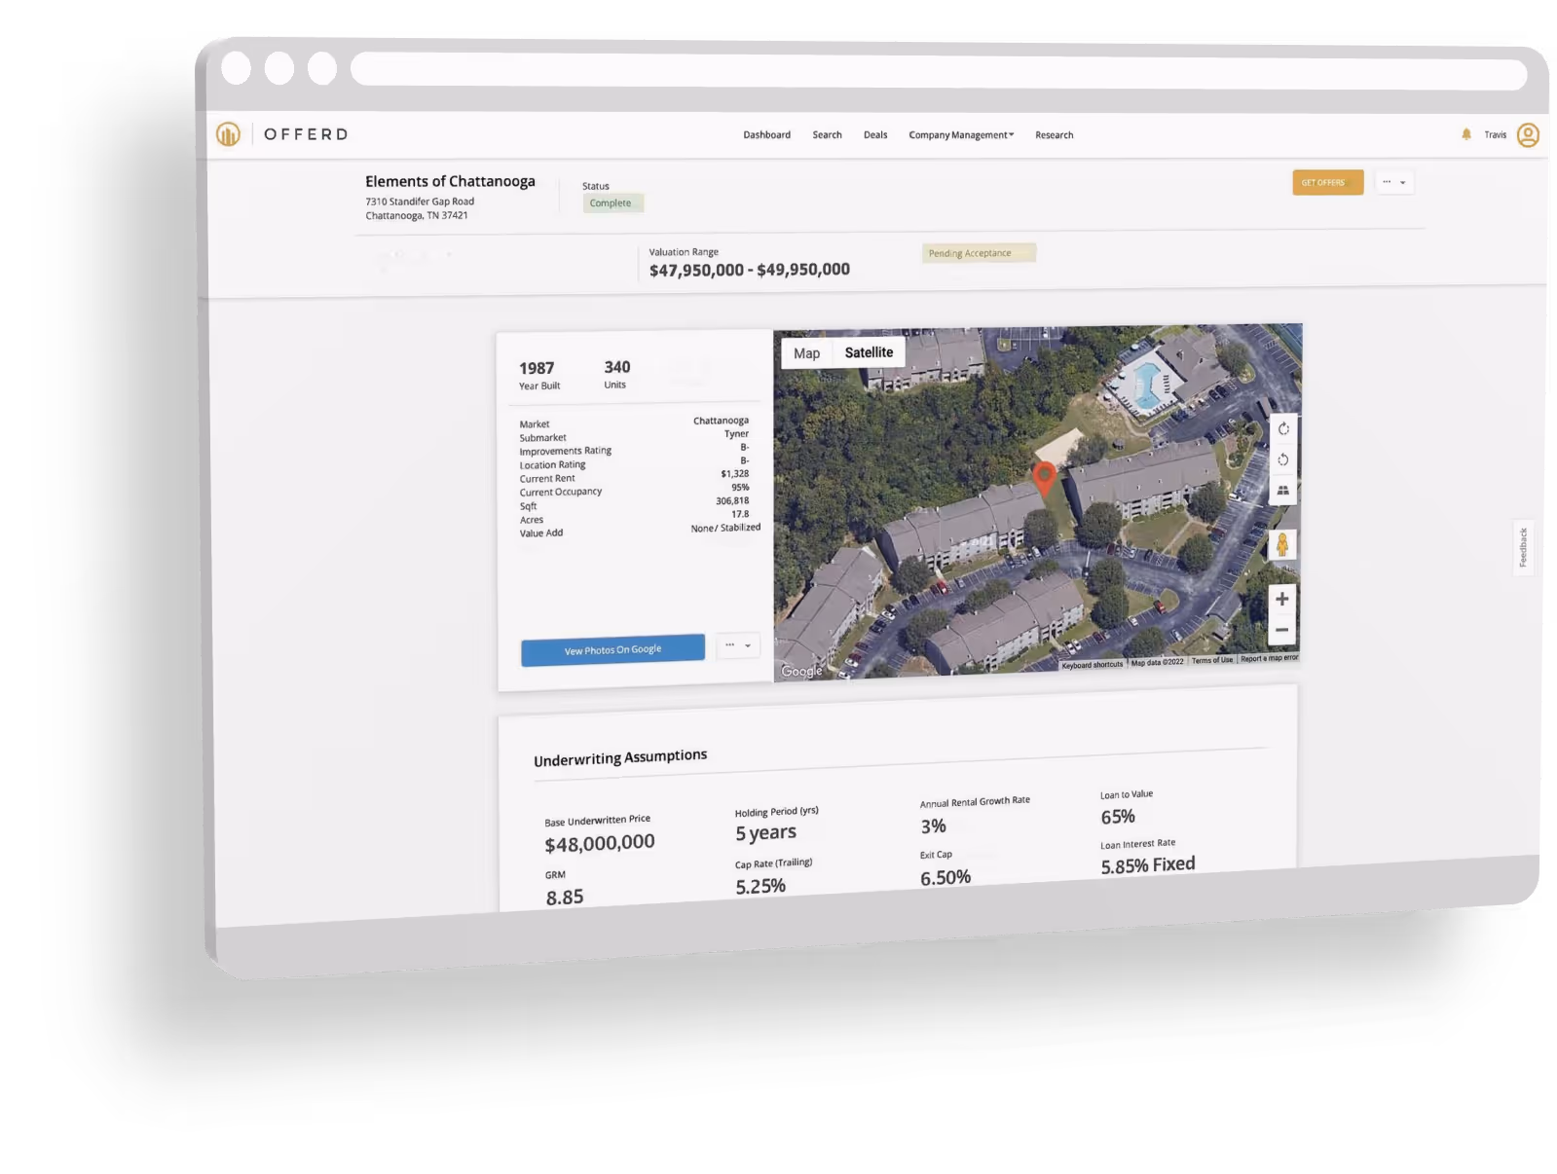
Task: Click the red location pin on the map
Action: [1044, 480]
